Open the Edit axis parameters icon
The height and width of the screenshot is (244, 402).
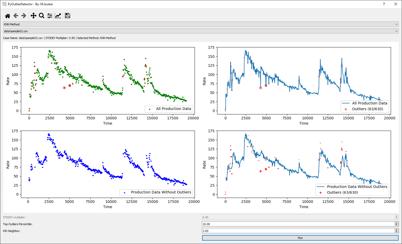click(x=58, y=16)
